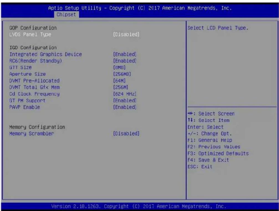Select the PAVP Enable setting
The height and width of the screenshot is (211, 279).
25,107
